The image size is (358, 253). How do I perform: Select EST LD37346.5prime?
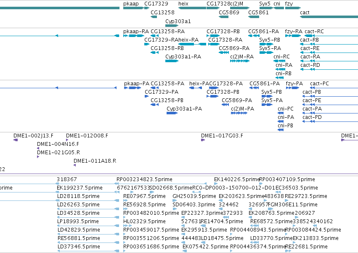[79, 247]
